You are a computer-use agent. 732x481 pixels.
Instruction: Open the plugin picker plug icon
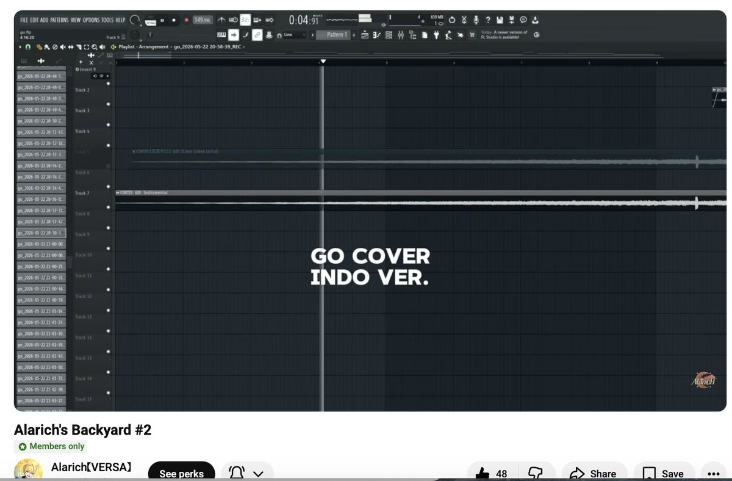point(436,35)
